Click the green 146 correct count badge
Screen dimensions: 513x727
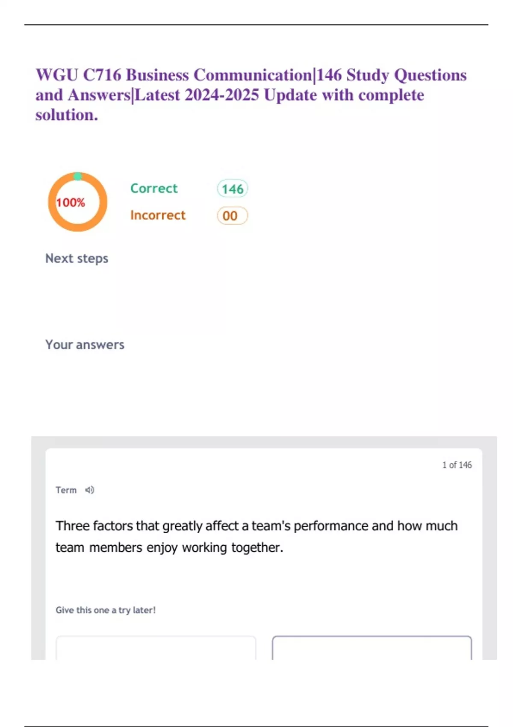232,189
